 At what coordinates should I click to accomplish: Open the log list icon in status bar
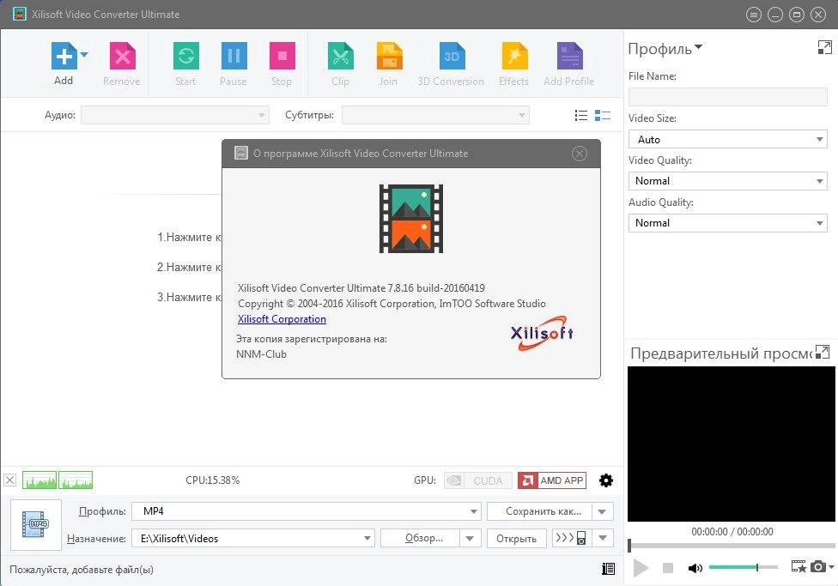[x=608, y=569]
